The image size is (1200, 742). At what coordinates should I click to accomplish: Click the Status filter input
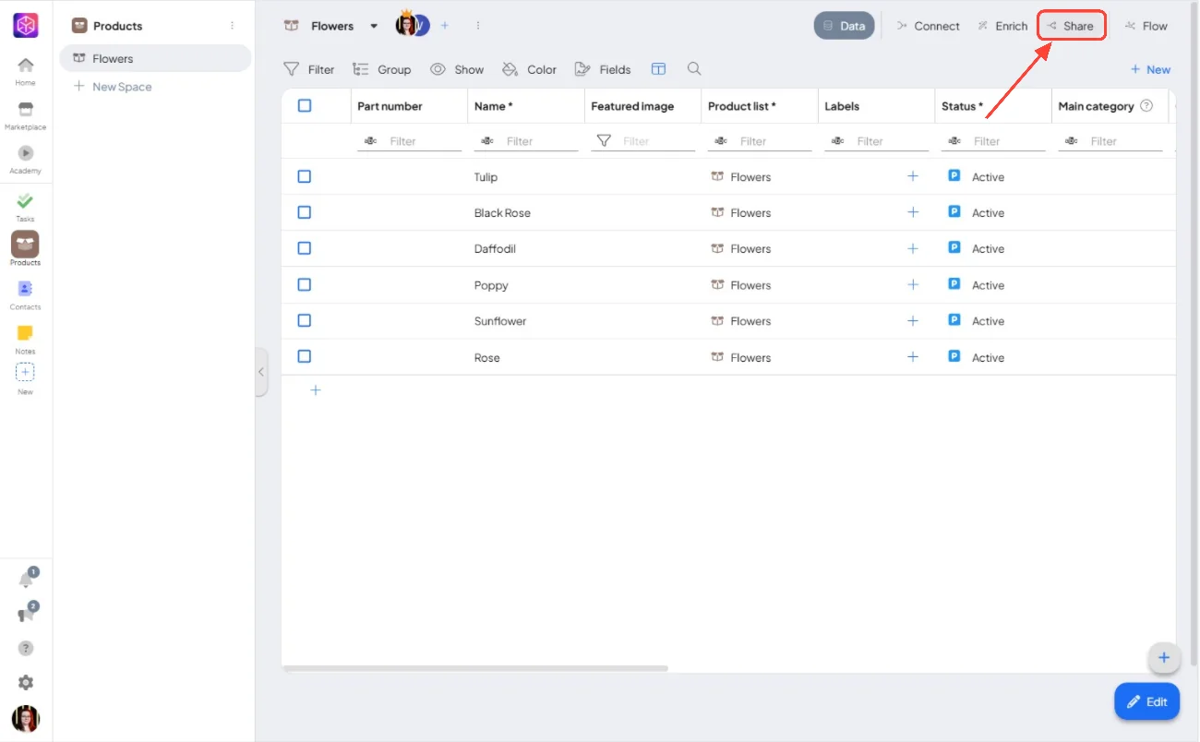click(x=993, y=141)
